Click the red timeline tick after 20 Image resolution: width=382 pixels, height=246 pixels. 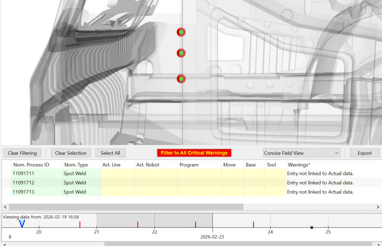click(x=80, y=224)
